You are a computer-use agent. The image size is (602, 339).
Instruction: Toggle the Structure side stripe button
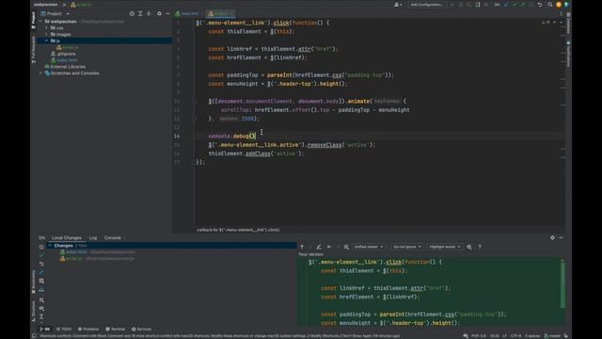34,311
